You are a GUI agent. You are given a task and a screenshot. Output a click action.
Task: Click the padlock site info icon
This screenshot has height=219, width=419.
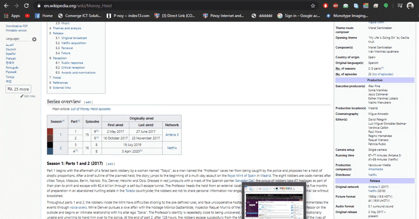(39, 6)
